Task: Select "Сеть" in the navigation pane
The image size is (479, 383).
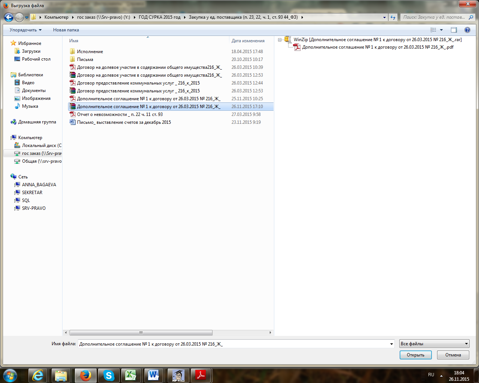Action: [23, 177]
